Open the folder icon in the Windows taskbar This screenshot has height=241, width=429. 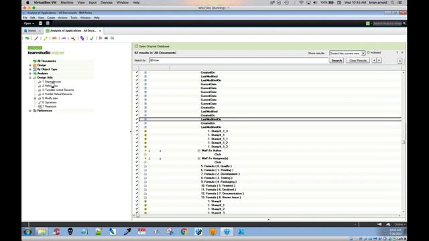[x=42, y=232]
